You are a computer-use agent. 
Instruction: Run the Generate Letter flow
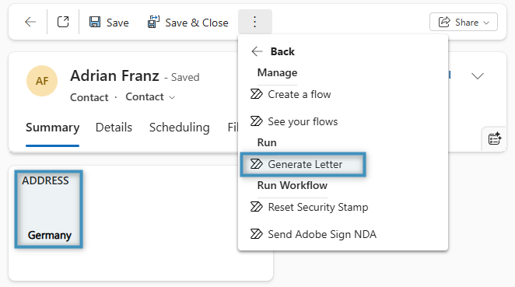[303, 164]
